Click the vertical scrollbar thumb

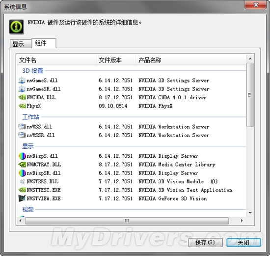250,95
